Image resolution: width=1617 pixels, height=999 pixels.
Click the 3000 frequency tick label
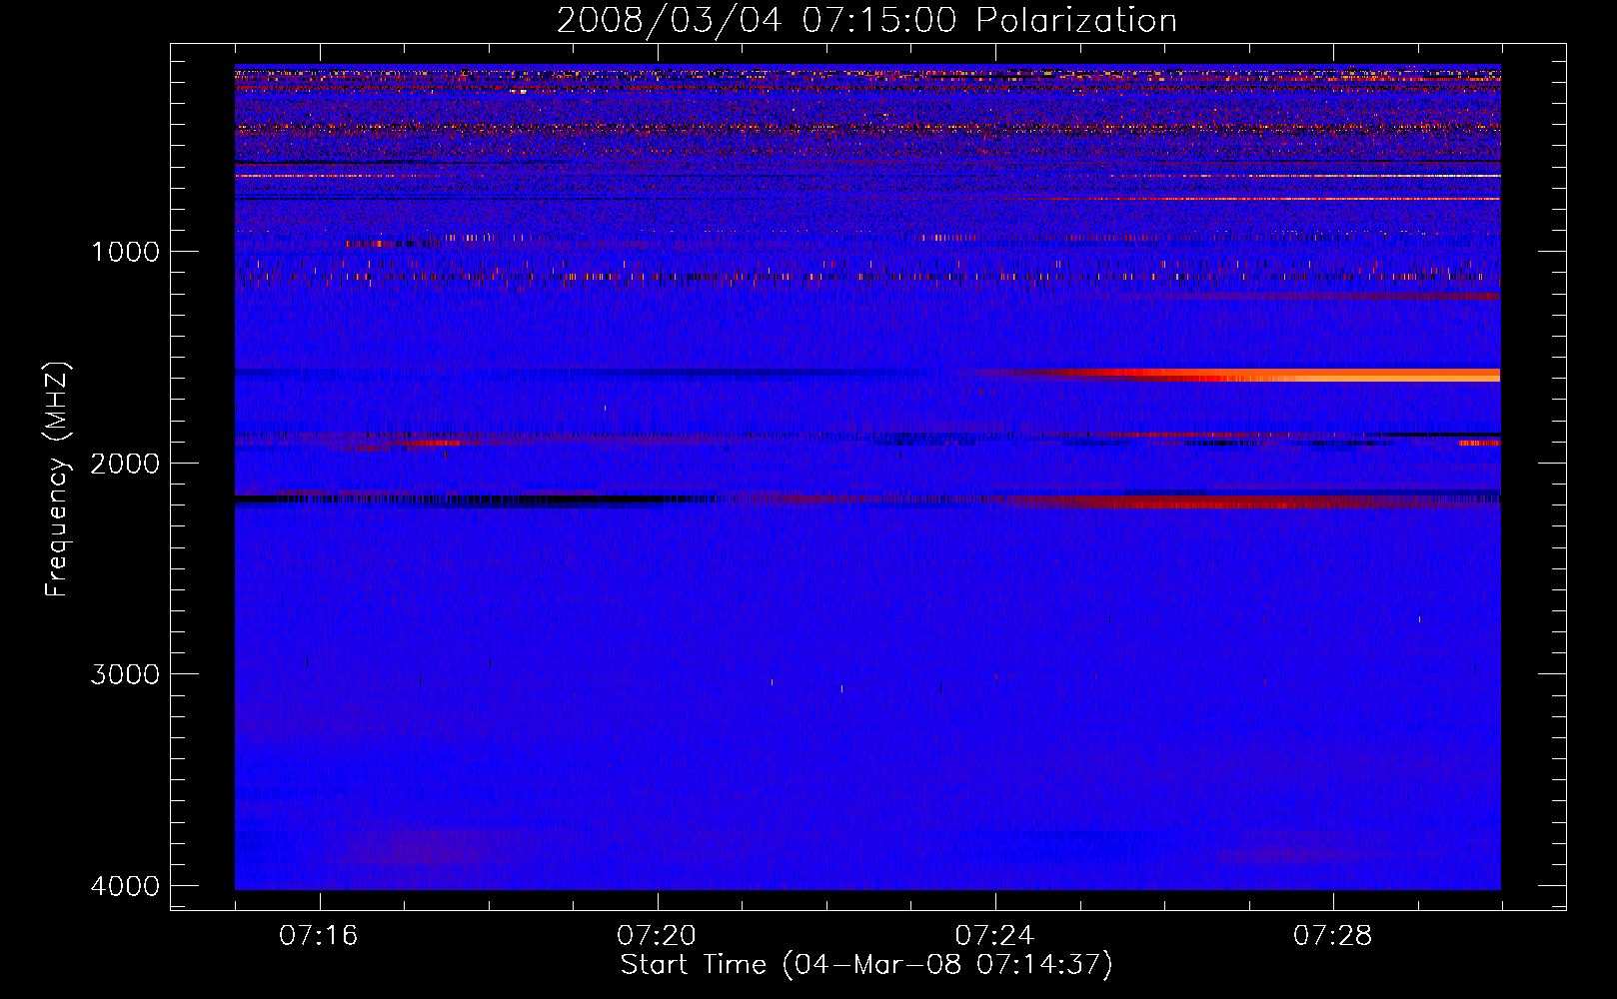point(126,674)
